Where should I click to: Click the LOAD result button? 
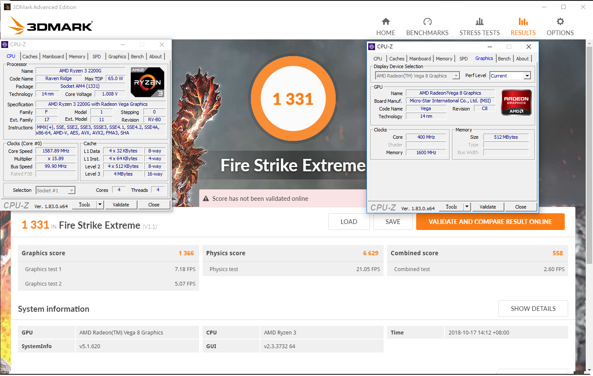[x=349, y=222]
